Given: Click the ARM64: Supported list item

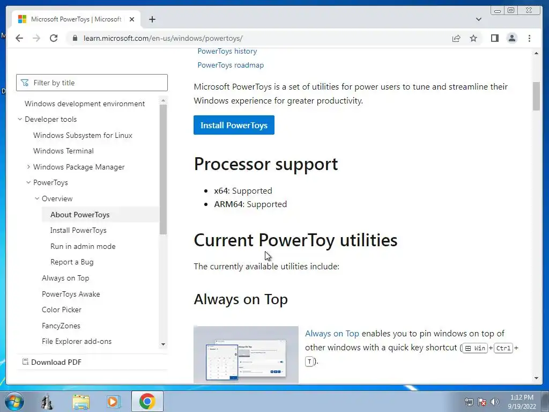Looking at the screenshot, I should click(x=250, y=204).
